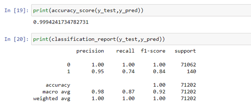Screen dimensions: 251x109
Task: Click the f1-score column header
Action: click(x=153, y=51)
